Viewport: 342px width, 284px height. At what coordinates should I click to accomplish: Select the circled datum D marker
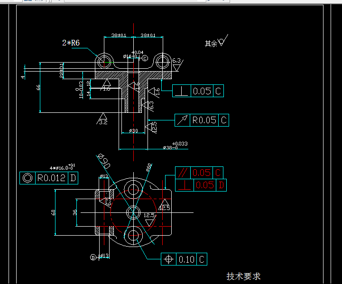point(93,257)
